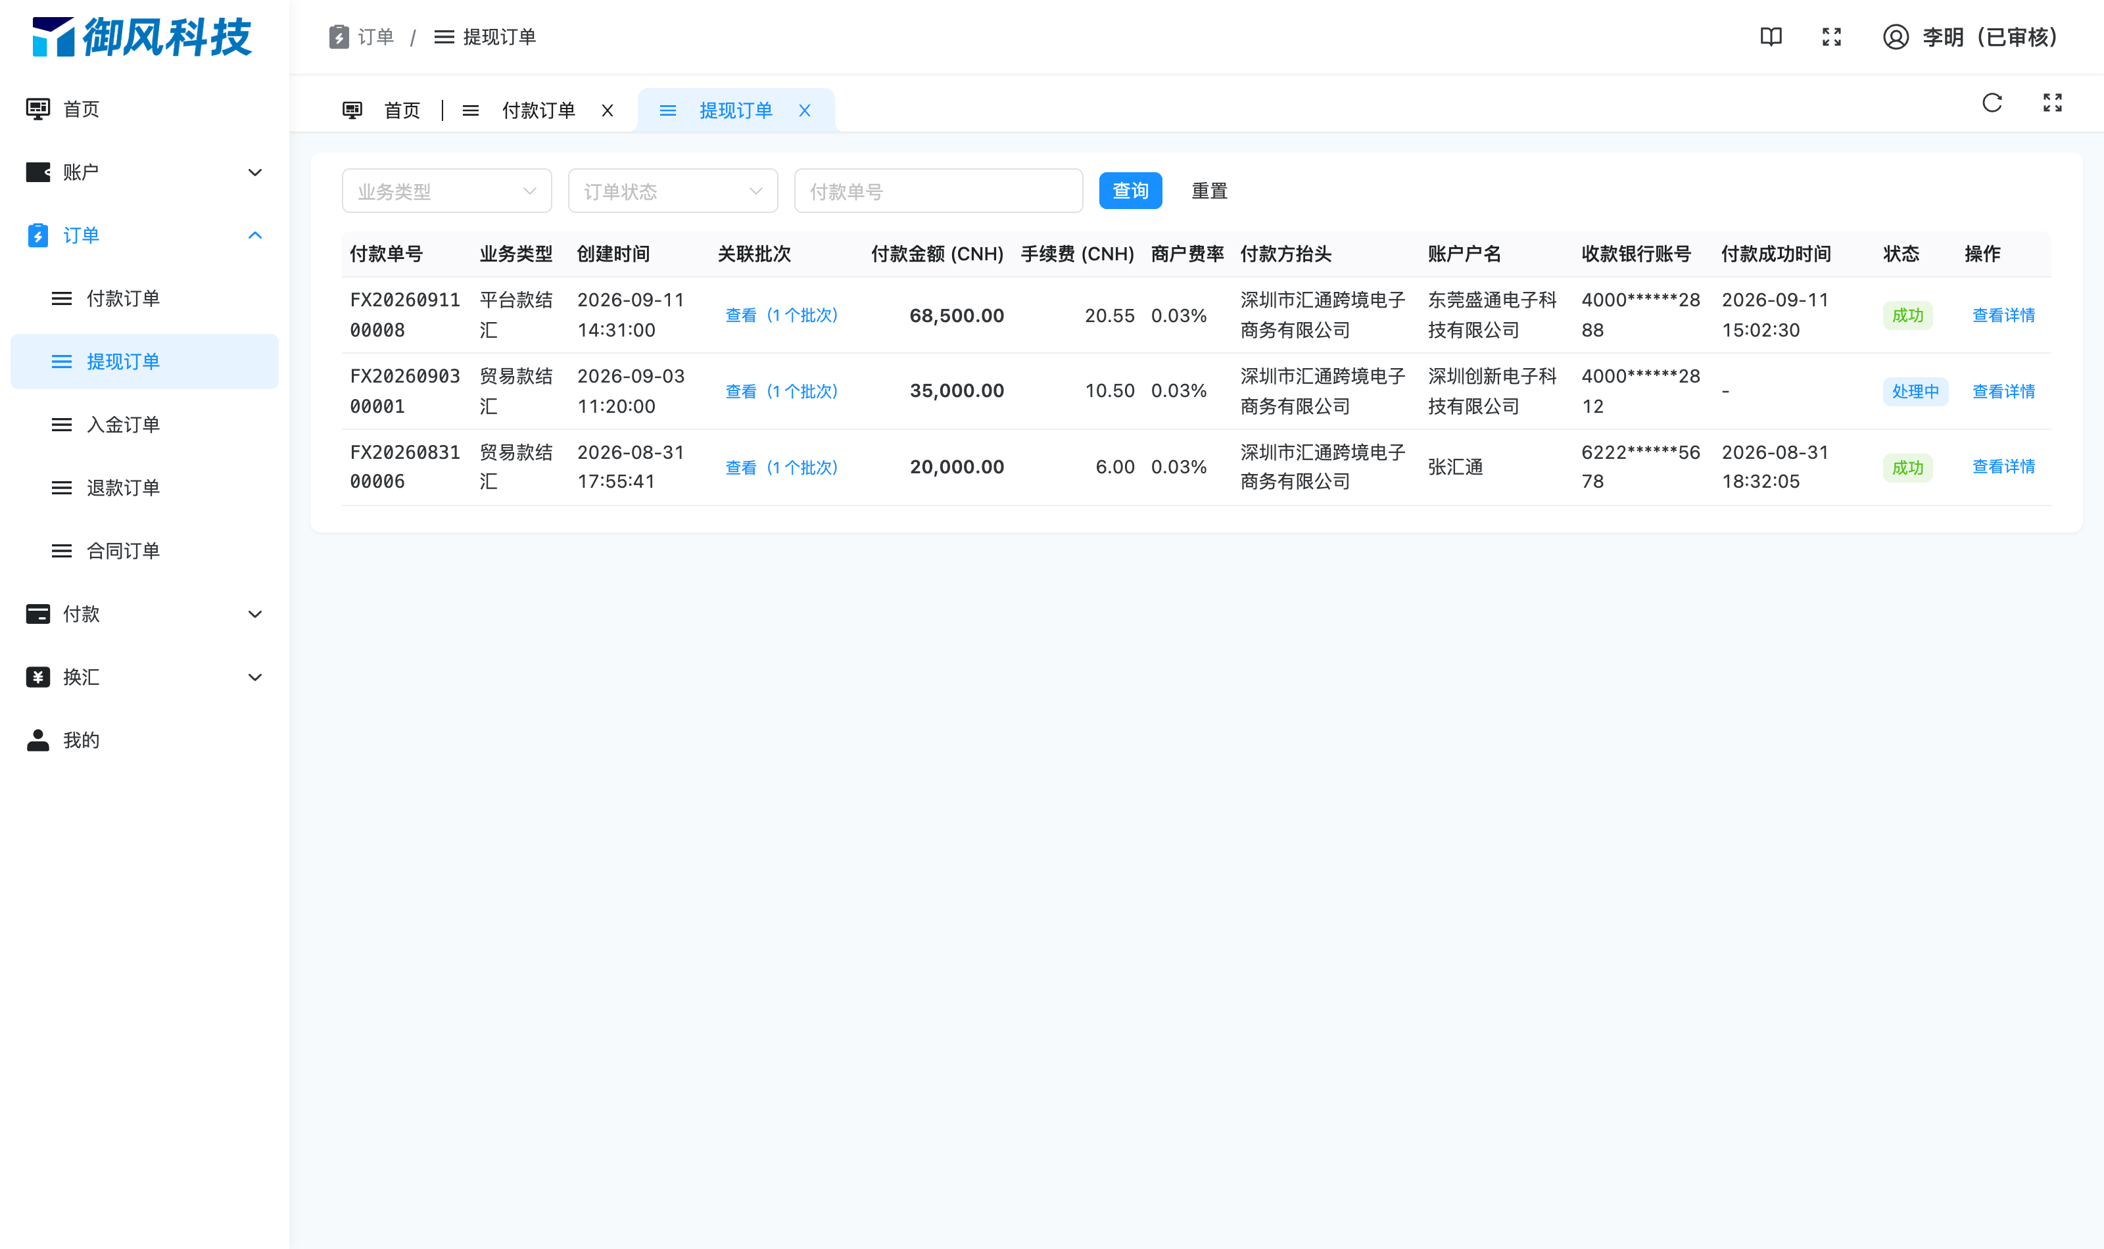Open 查看详情 for the 处理中 order
Viewport: 2104px width, 1249px height.
(2003, 391)
